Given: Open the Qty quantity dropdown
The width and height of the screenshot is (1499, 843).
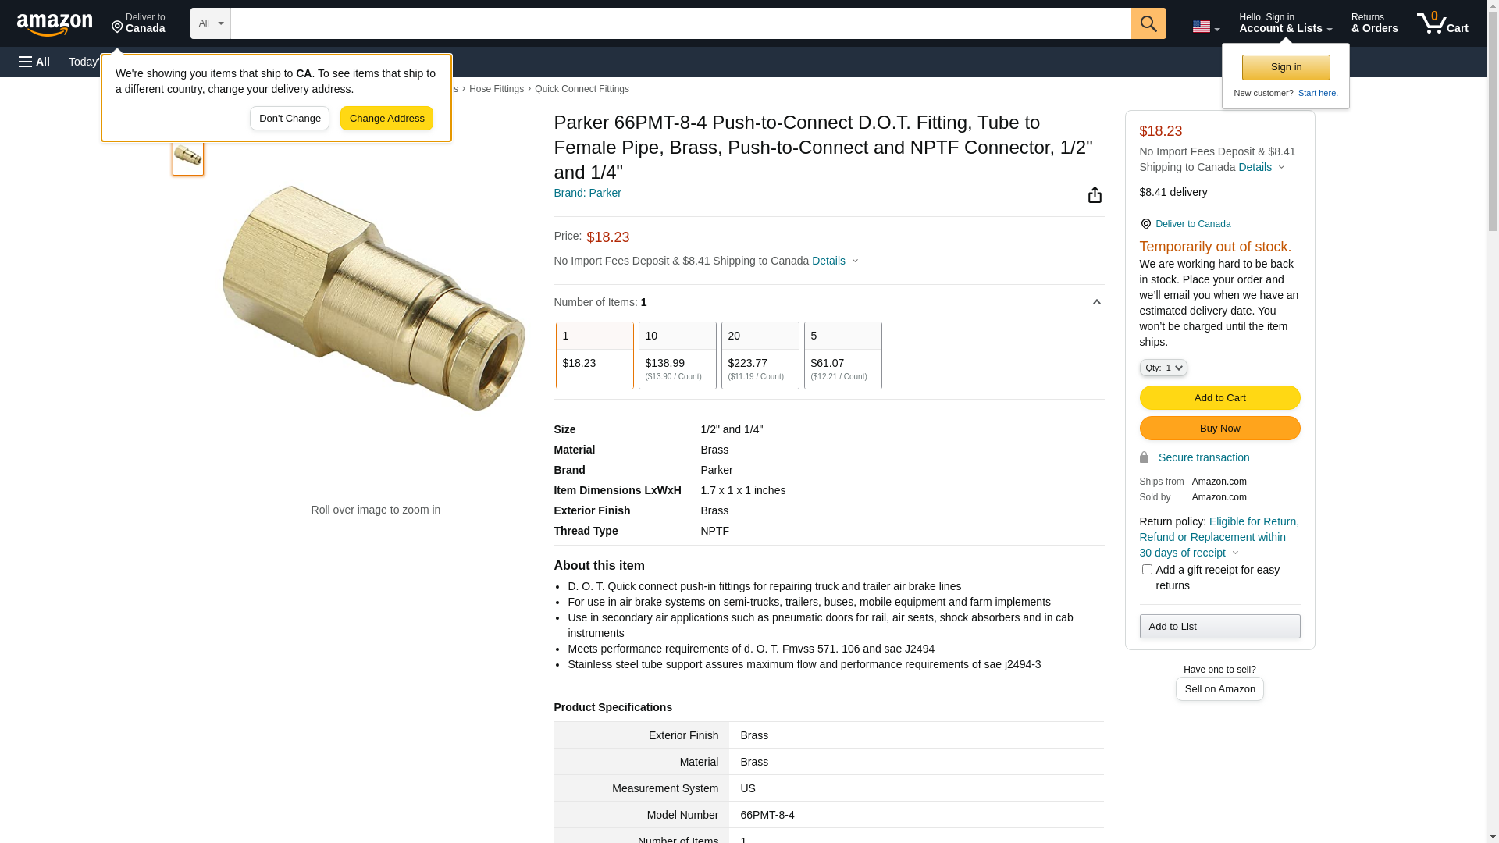Looking at the screenshot, I should (x=1163, y=368).
